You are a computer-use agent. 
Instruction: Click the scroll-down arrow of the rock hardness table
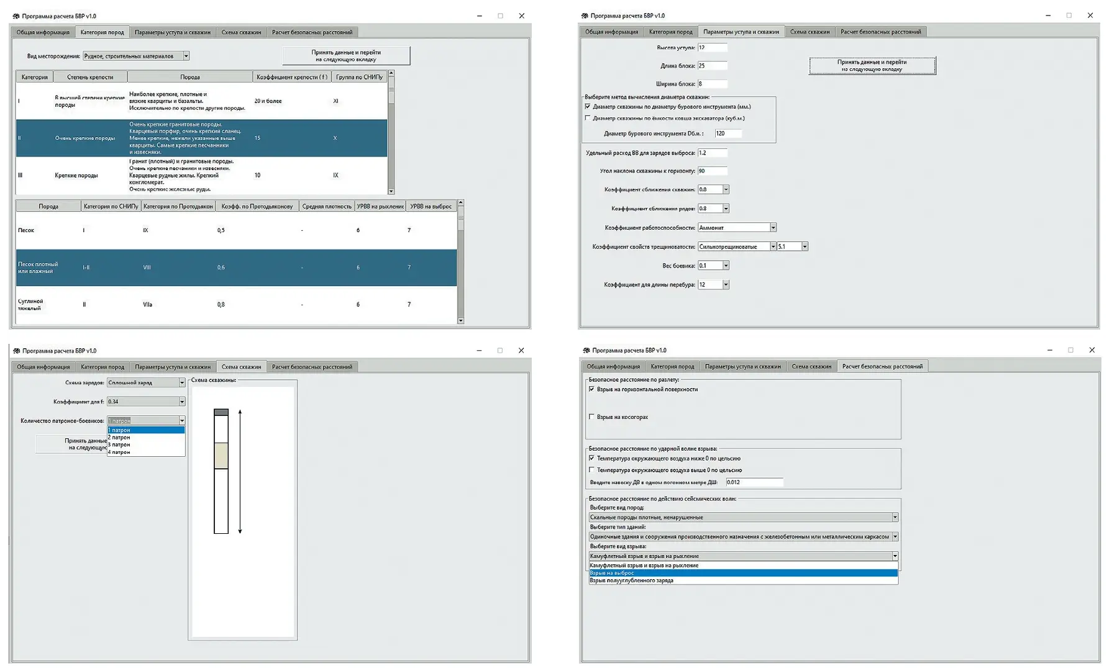391,191
